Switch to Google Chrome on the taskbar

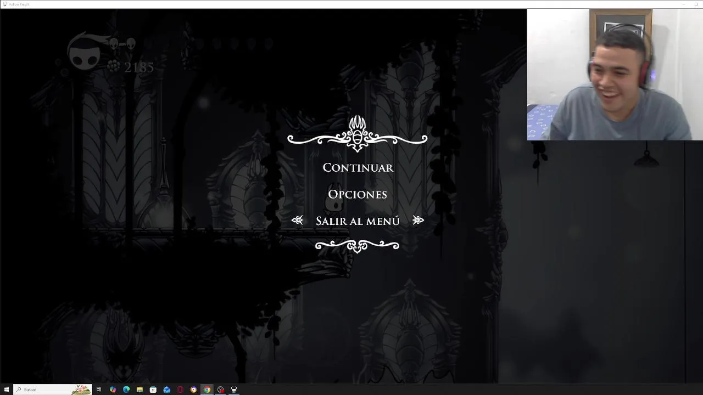click(x=207, y=390)
